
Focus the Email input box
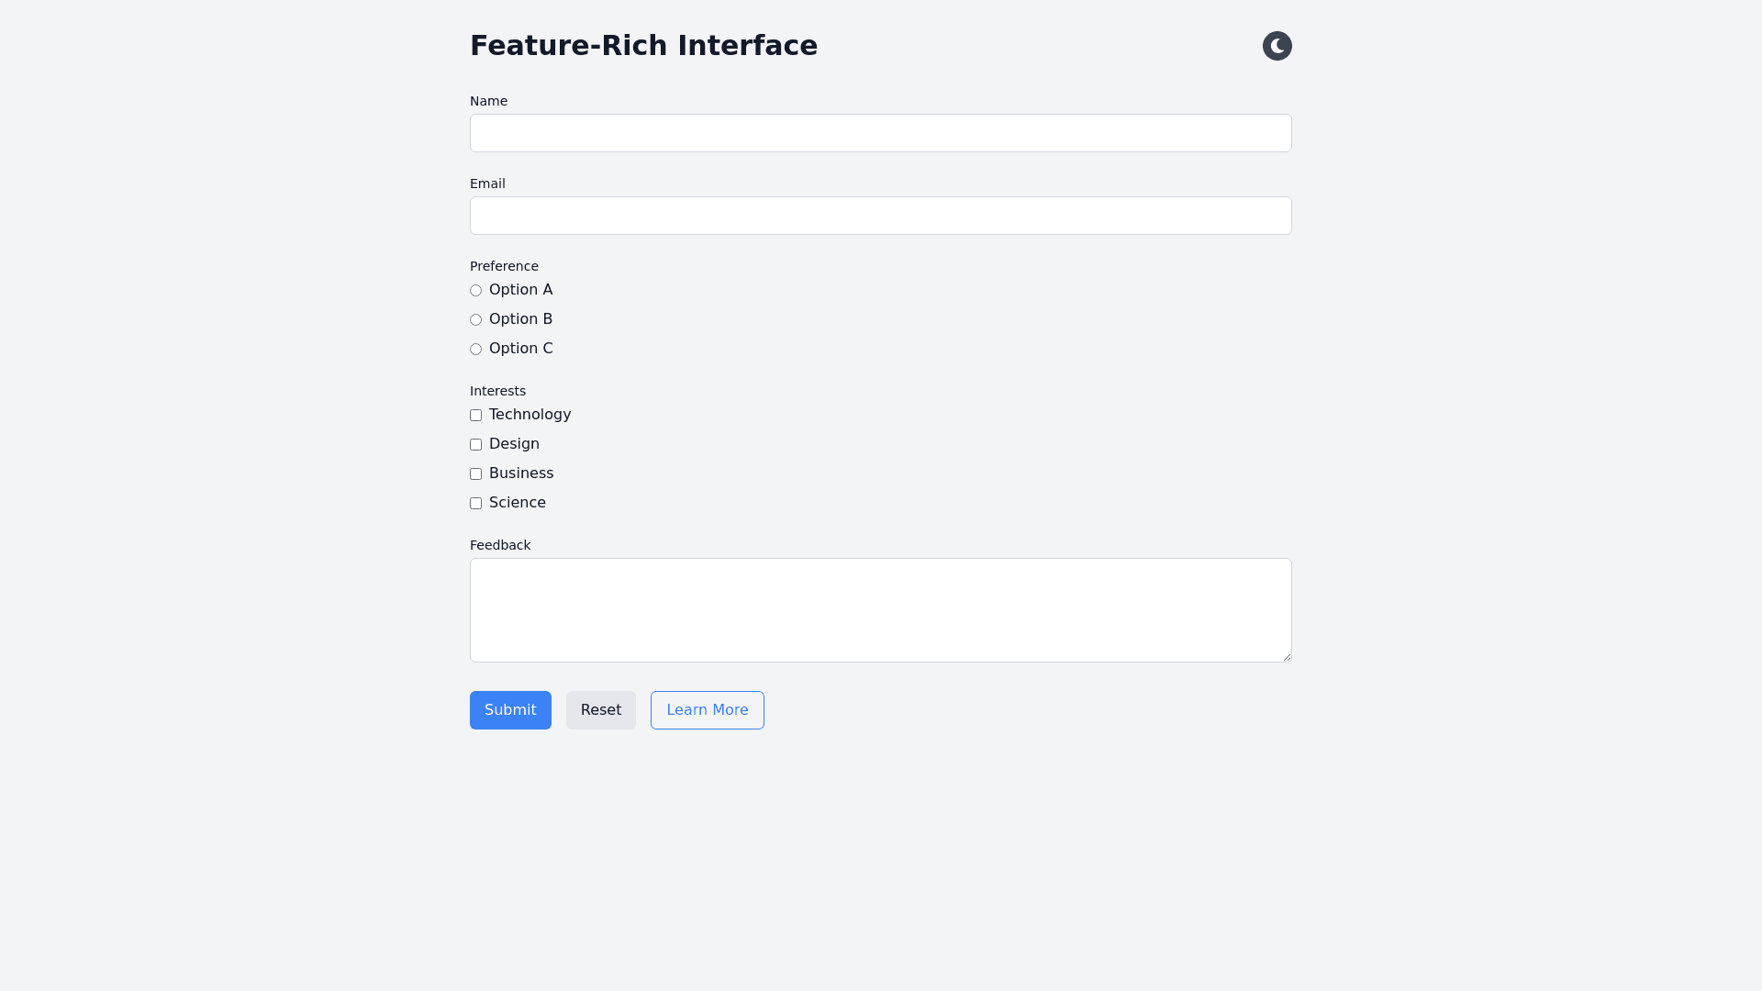(x=880, y=216)
